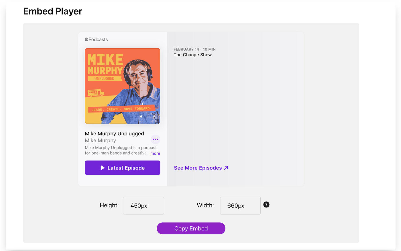Click the 'Width:' label
Image resolution: width=401 pixels, height=251 pixels.
tap(205, 205)
